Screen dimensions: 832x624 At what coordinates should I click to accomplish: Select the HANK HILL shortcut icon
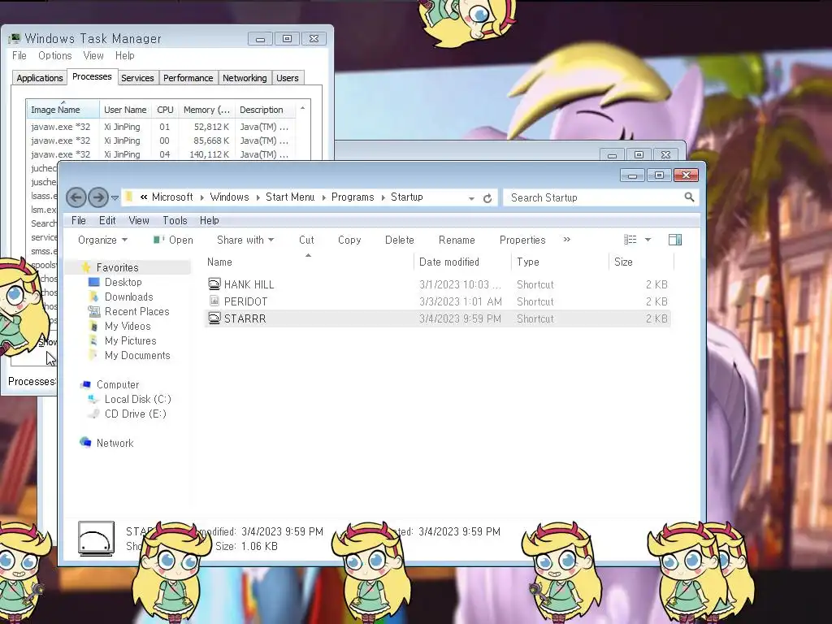click(214, 284)
